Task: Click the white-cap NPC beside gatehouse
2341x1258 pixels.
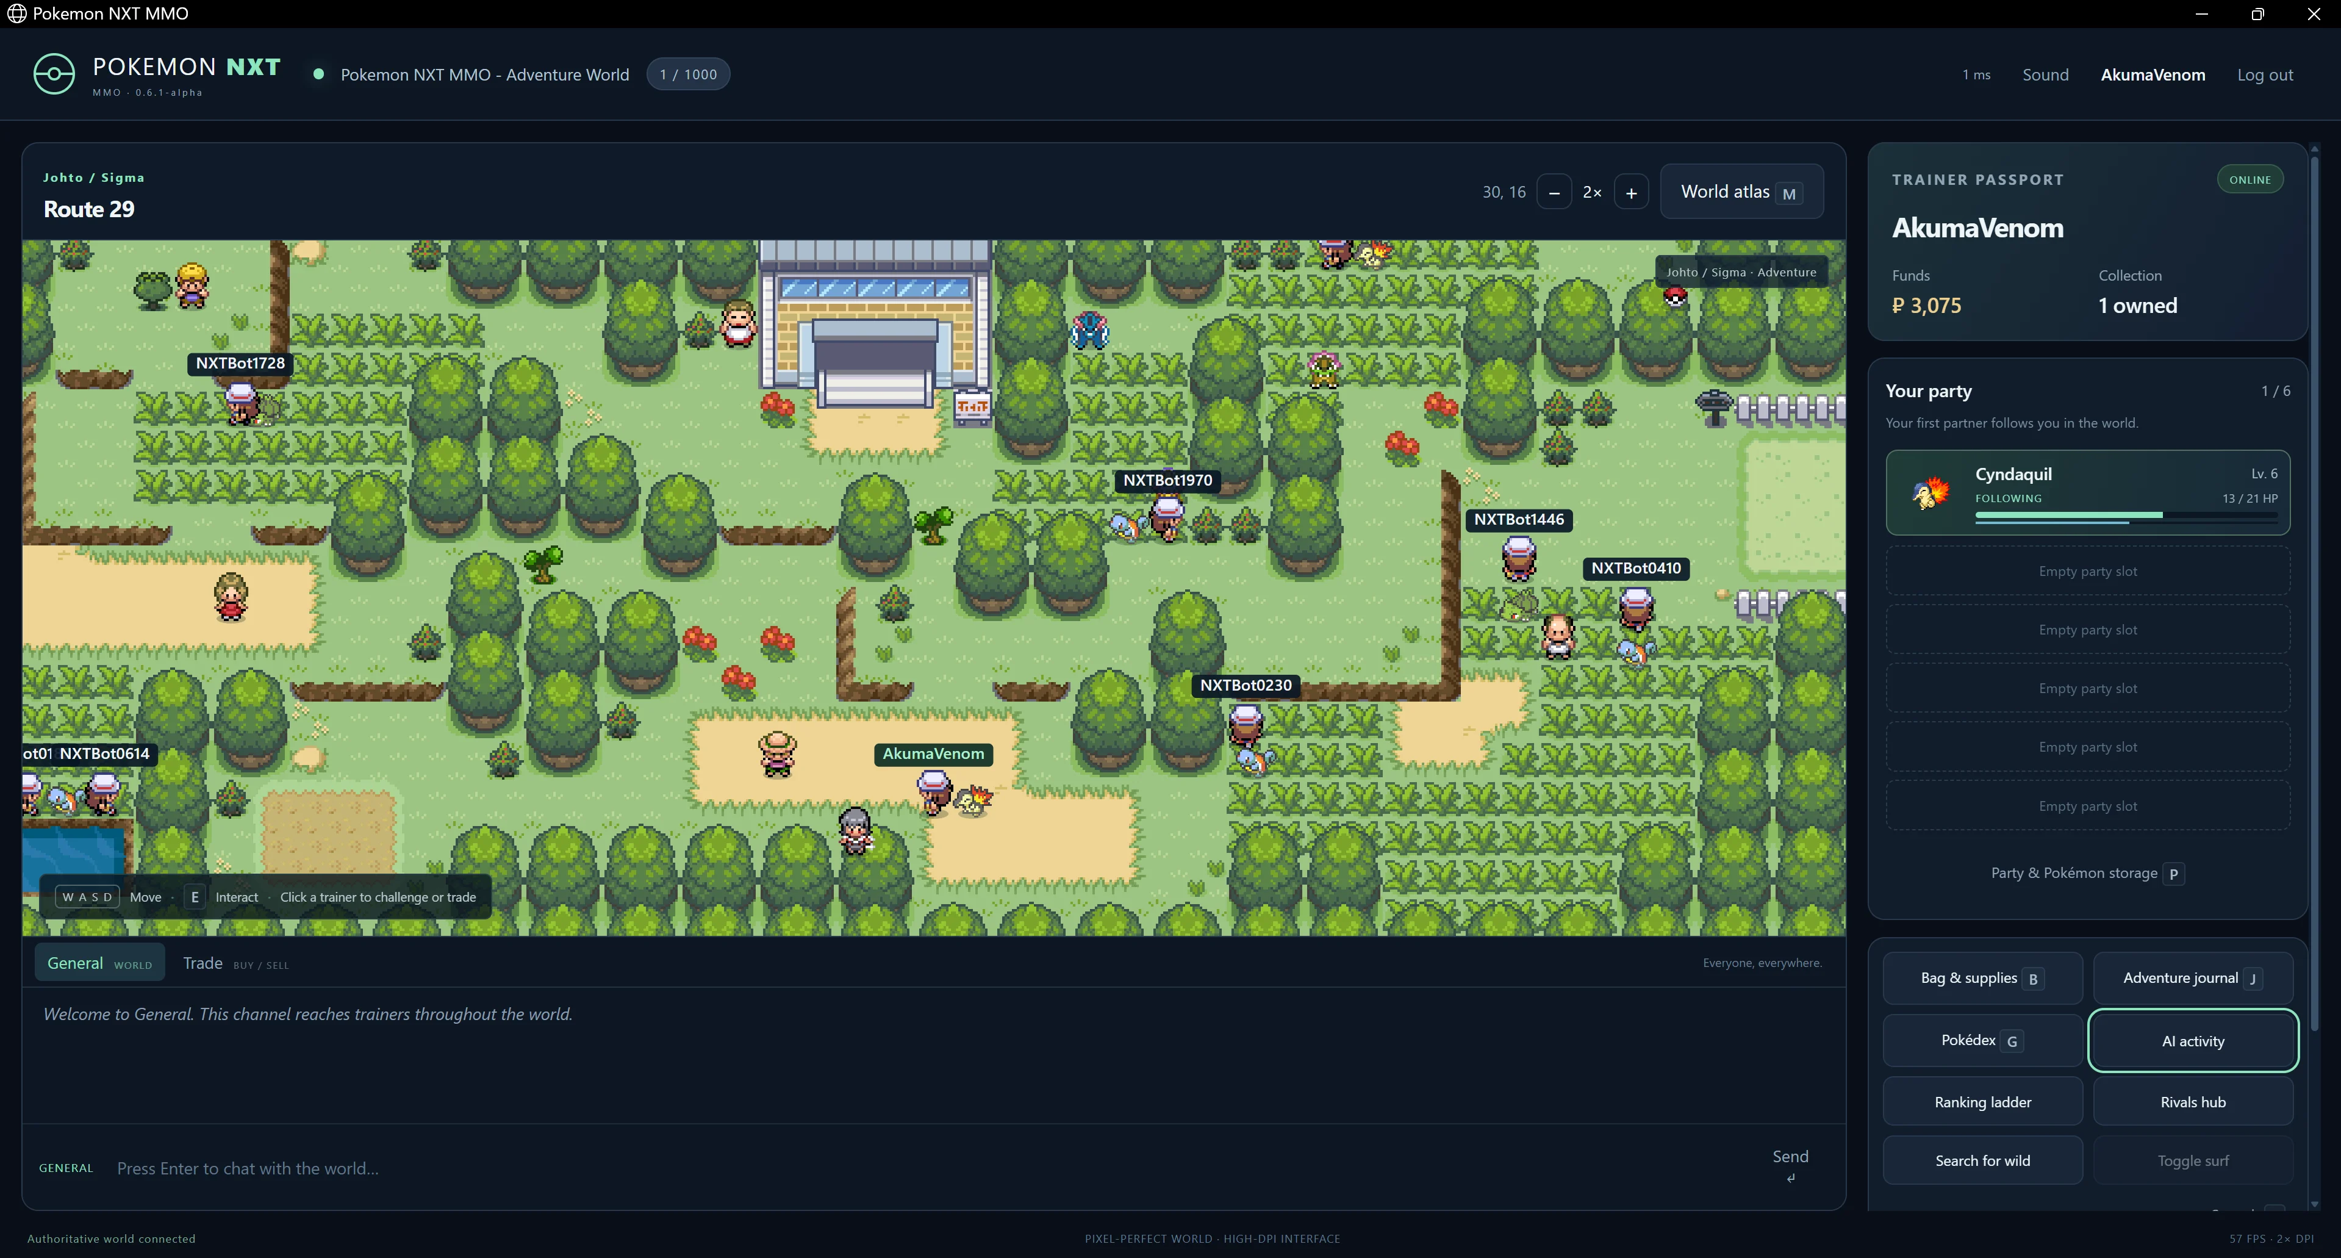Action: pos(739,323)
